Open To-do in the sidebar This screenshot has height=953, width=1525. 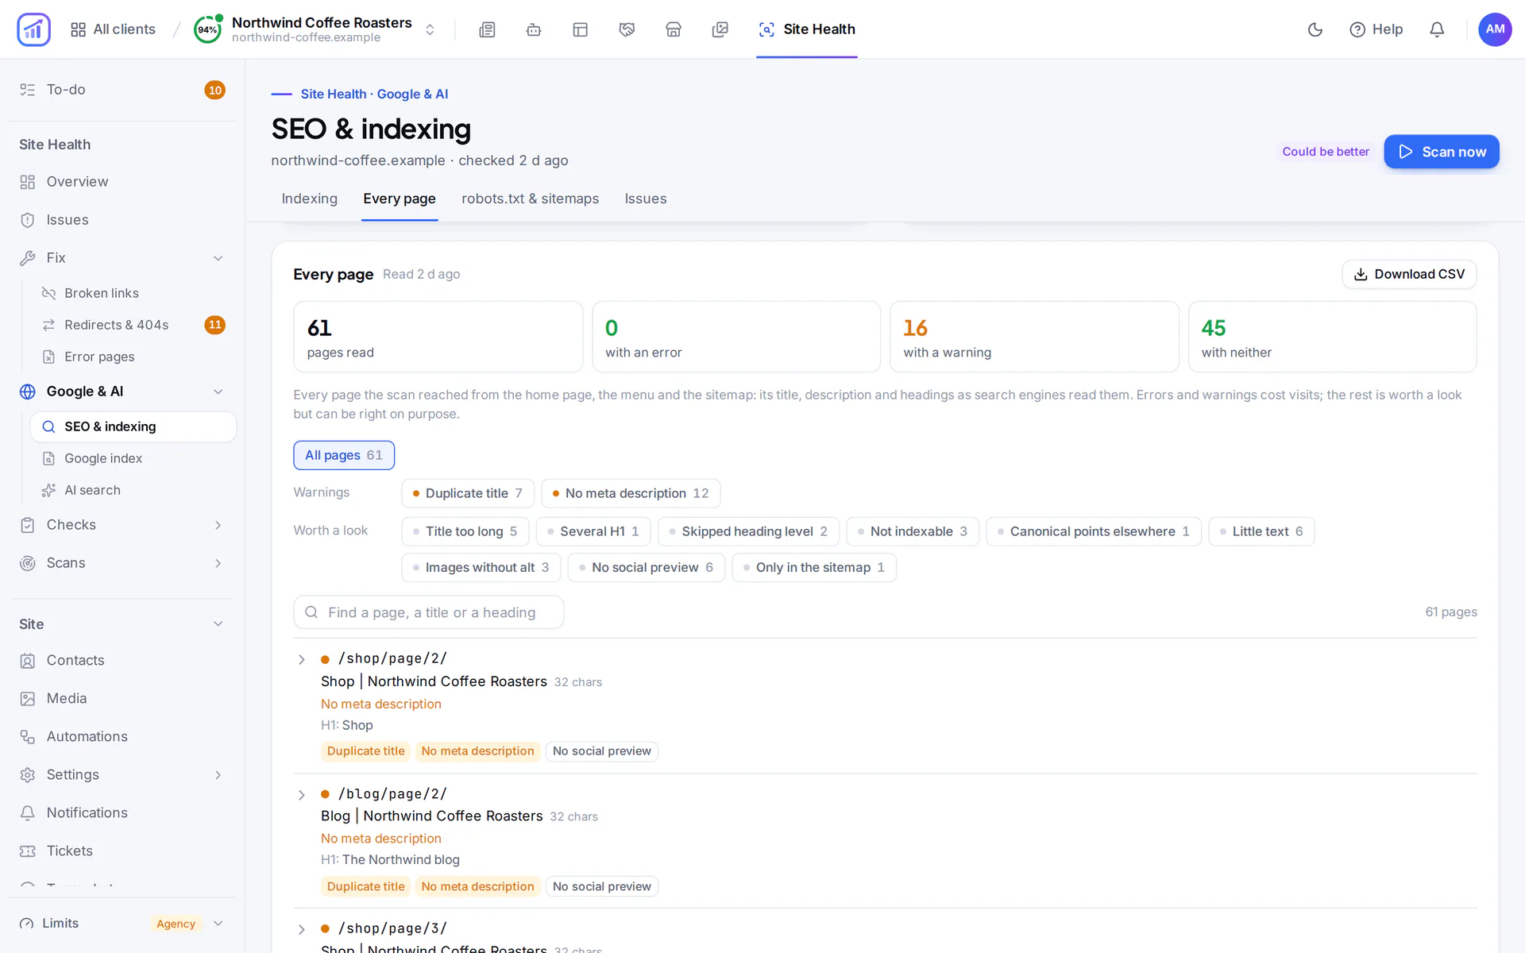[x=122, y=90]
